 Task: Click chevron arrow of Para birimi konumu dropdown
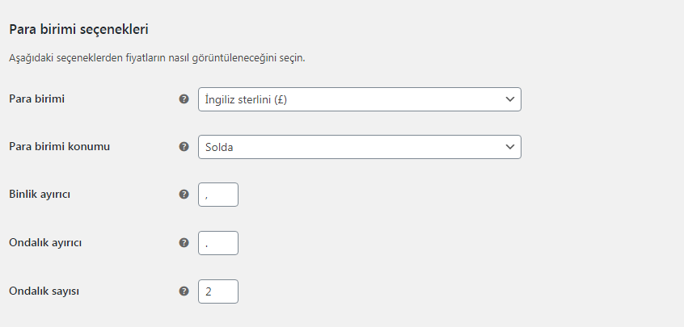(510, 147)
